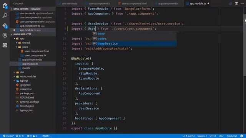Image resolution: width=246 pixels, height=138 pixels.
Task: Open the Extensions view in activity bar
Action: (5, 45)
